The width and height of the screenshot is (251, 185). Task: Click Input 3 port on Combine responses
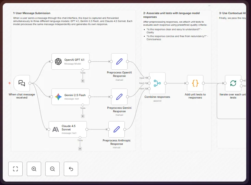tap(149, 89)
